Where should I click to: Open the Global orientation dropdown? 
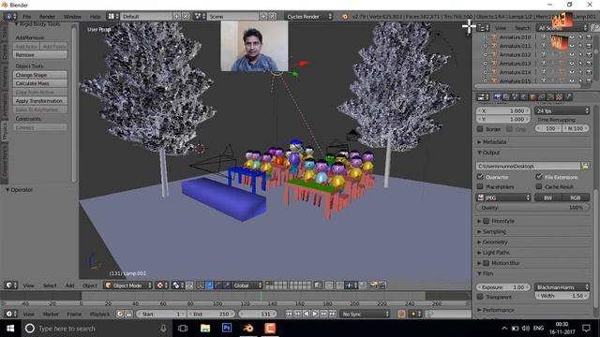247,286
